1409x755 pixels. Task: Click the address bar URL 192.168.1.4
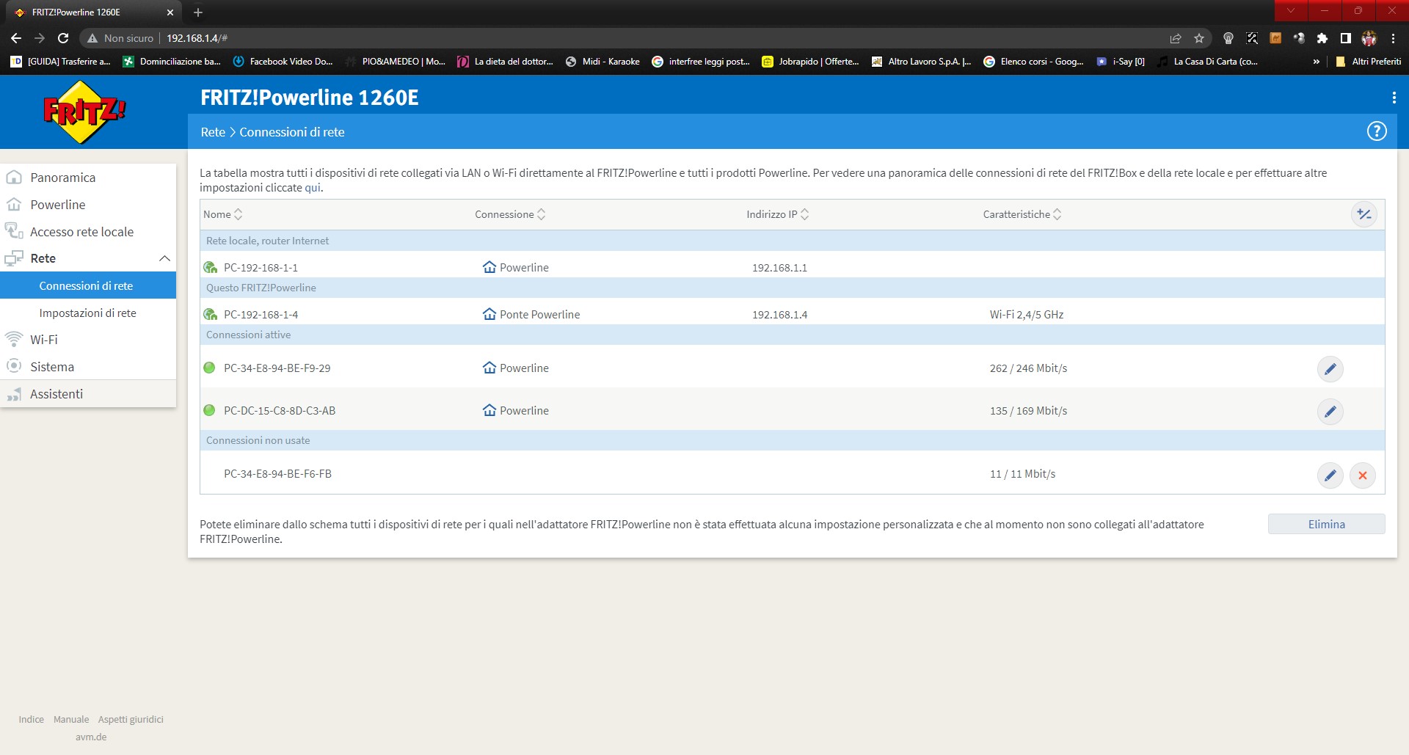[197, 38]
